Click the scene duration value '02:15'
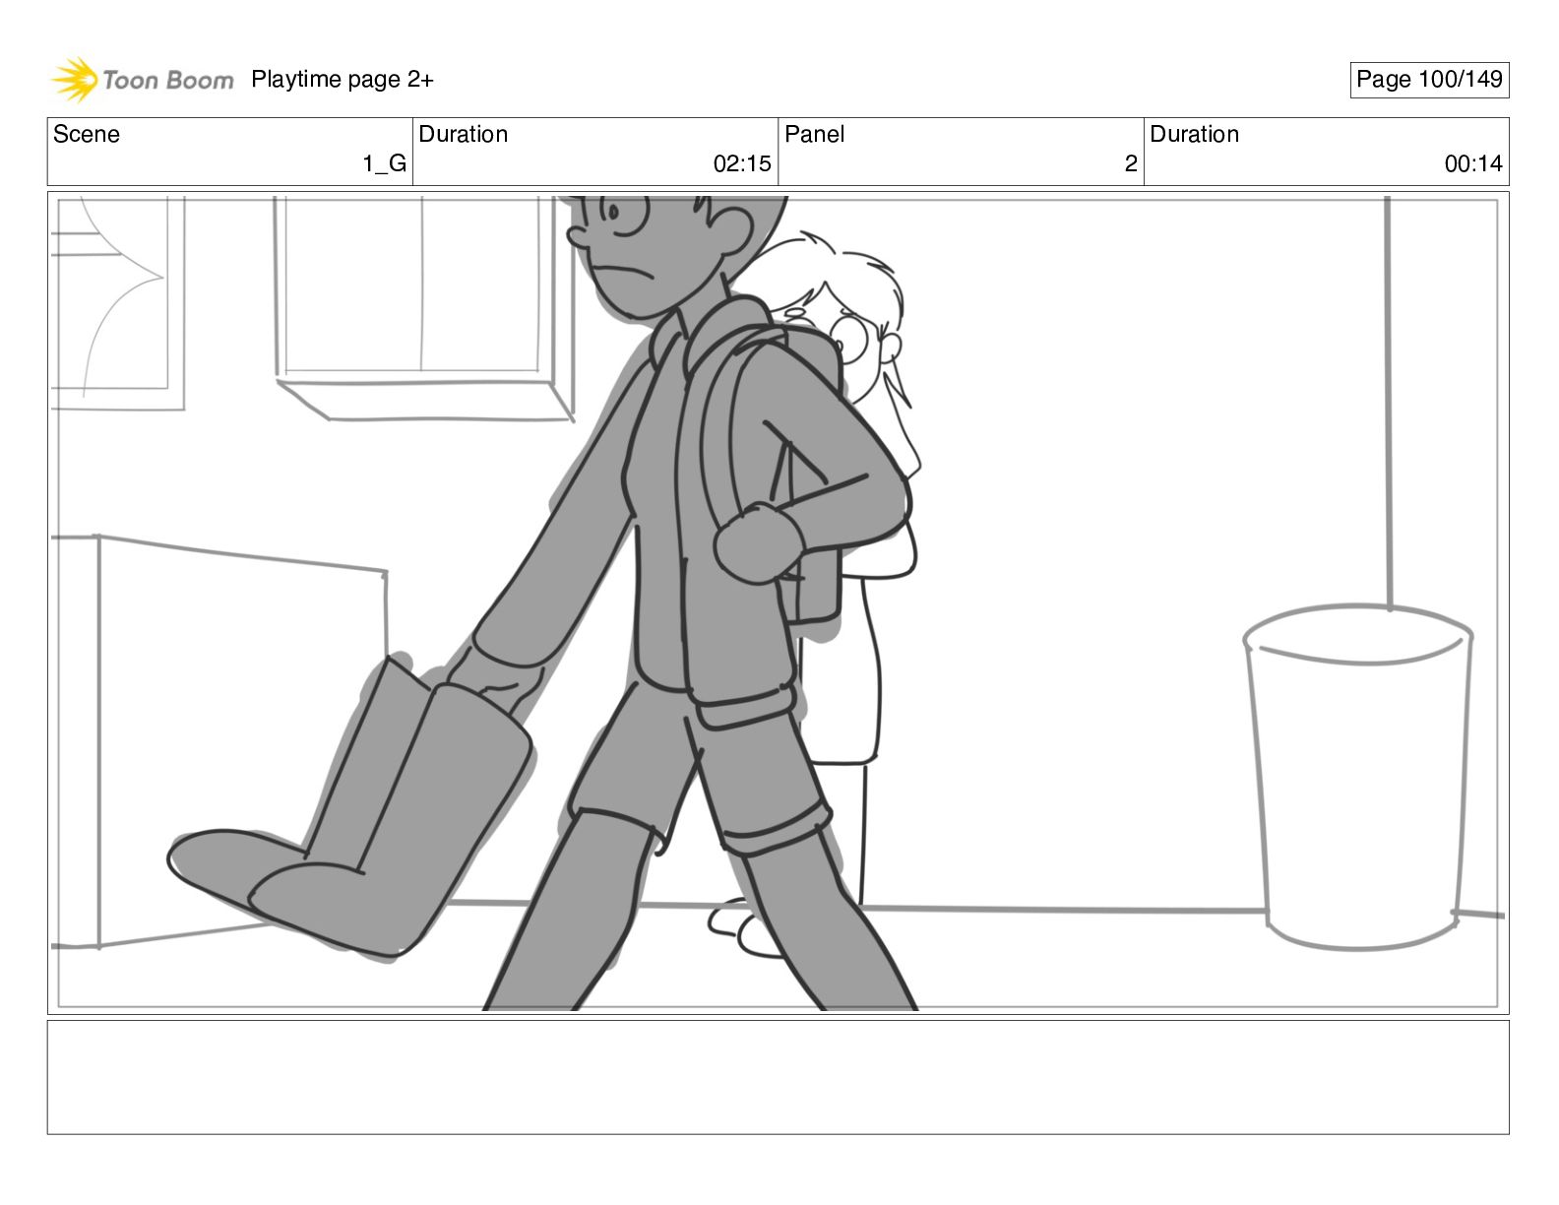Screen dimensions: 1559x1205 [x=742, y=164]
